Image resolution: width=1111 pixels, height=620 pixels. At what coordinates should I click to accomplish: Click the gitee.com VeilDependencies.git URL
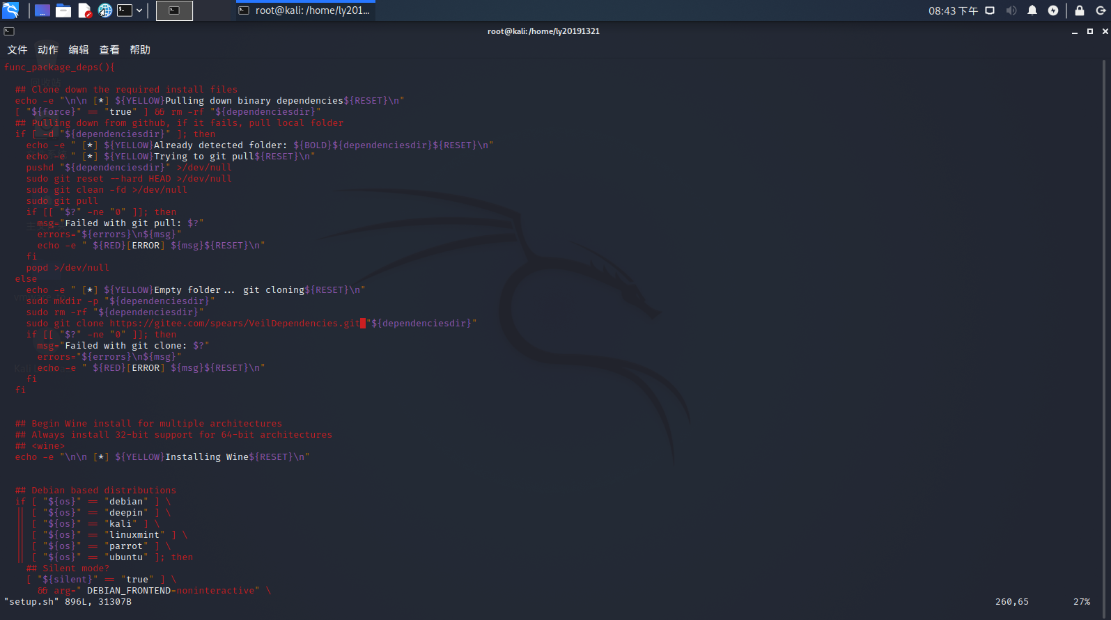[x=235, y=324]
